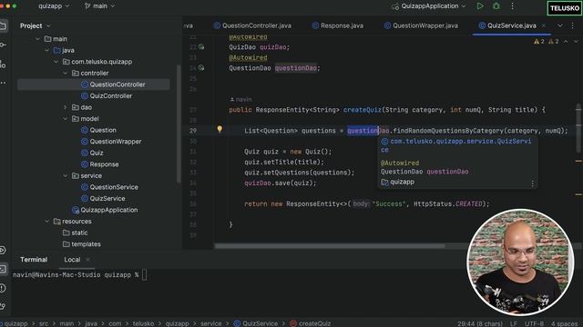Collapse the com.telusko.quizapp package
This screenshot has width=583, height=327.
(56, 62)
